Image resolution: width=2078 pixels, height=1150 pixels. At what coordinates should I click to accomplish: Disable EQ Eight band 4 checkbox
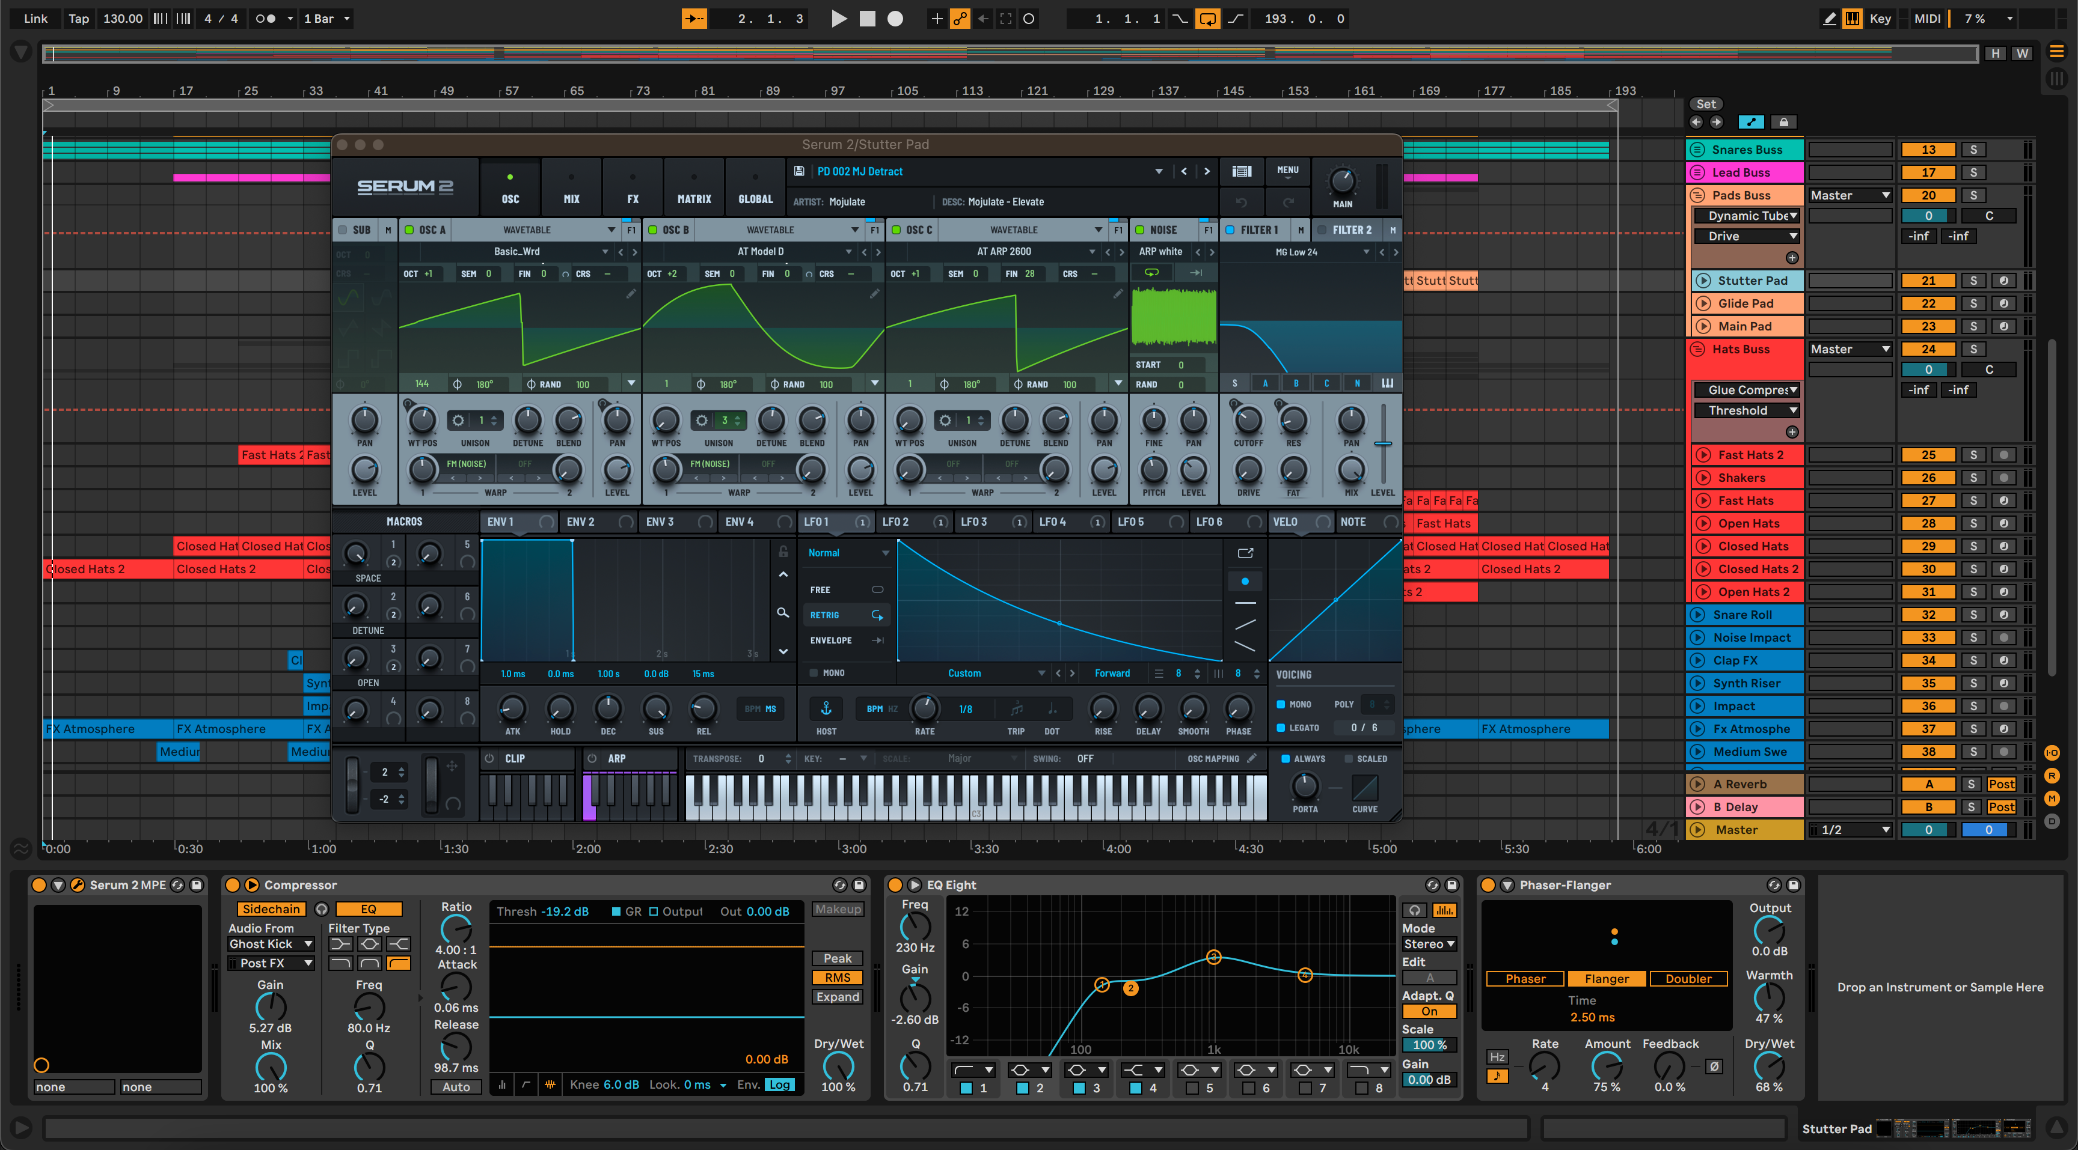coord(1135,1088)
